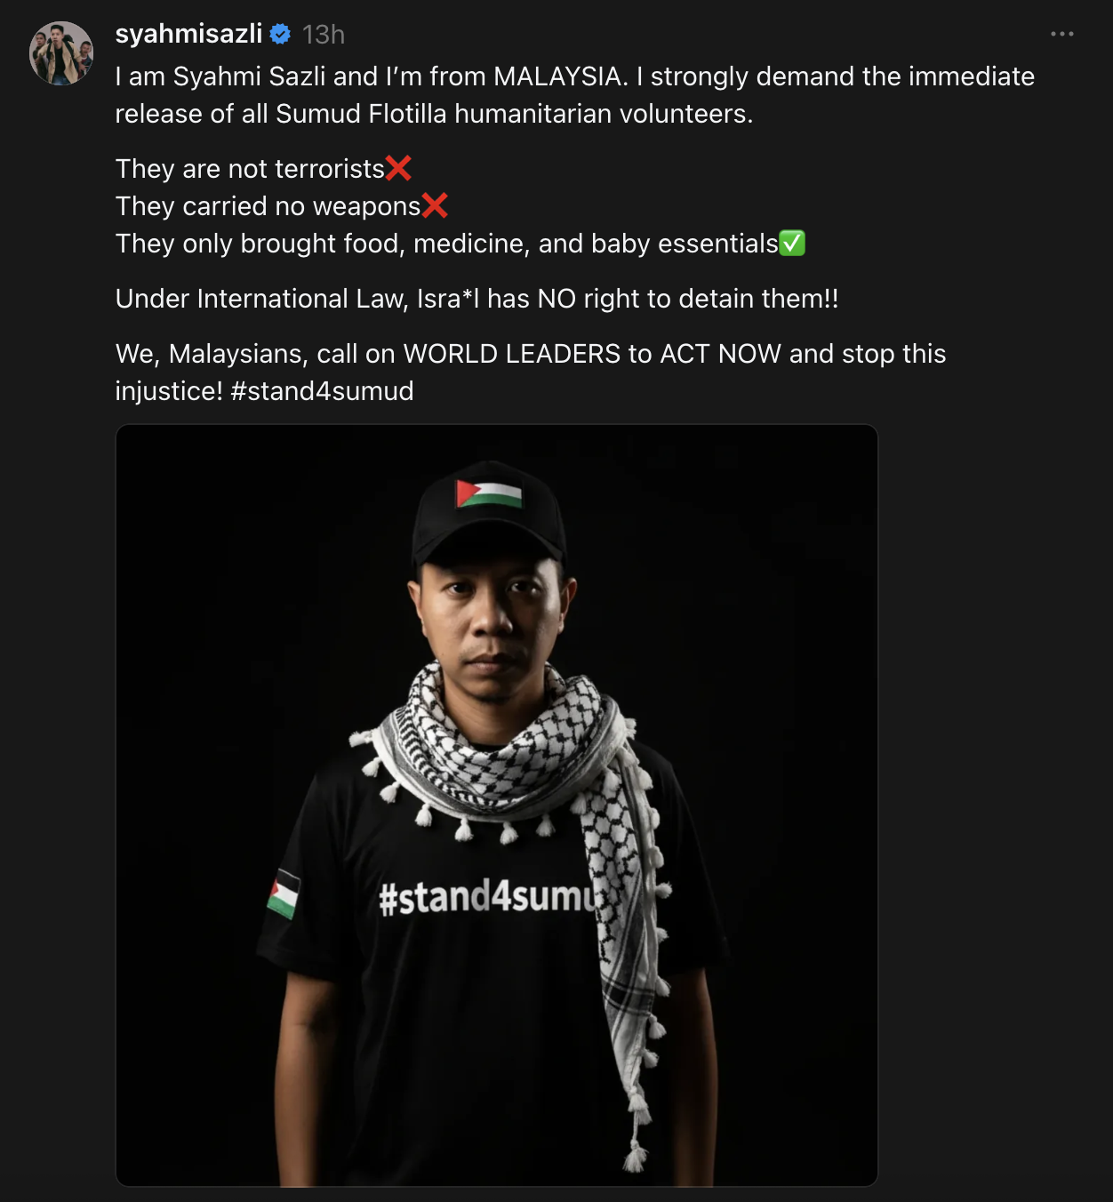This screenshot has height=1202, width=1113.
Task: Open the syahmisazli username link
Action: [188, 34]
